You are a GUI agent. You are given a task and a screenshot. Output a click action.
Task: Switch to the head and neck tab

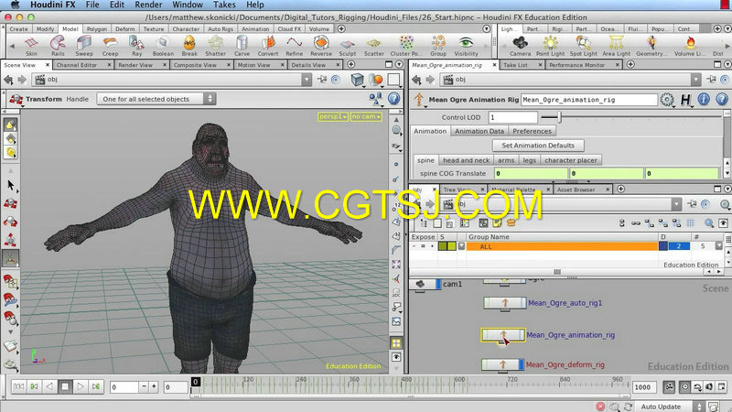pos(467,160)
